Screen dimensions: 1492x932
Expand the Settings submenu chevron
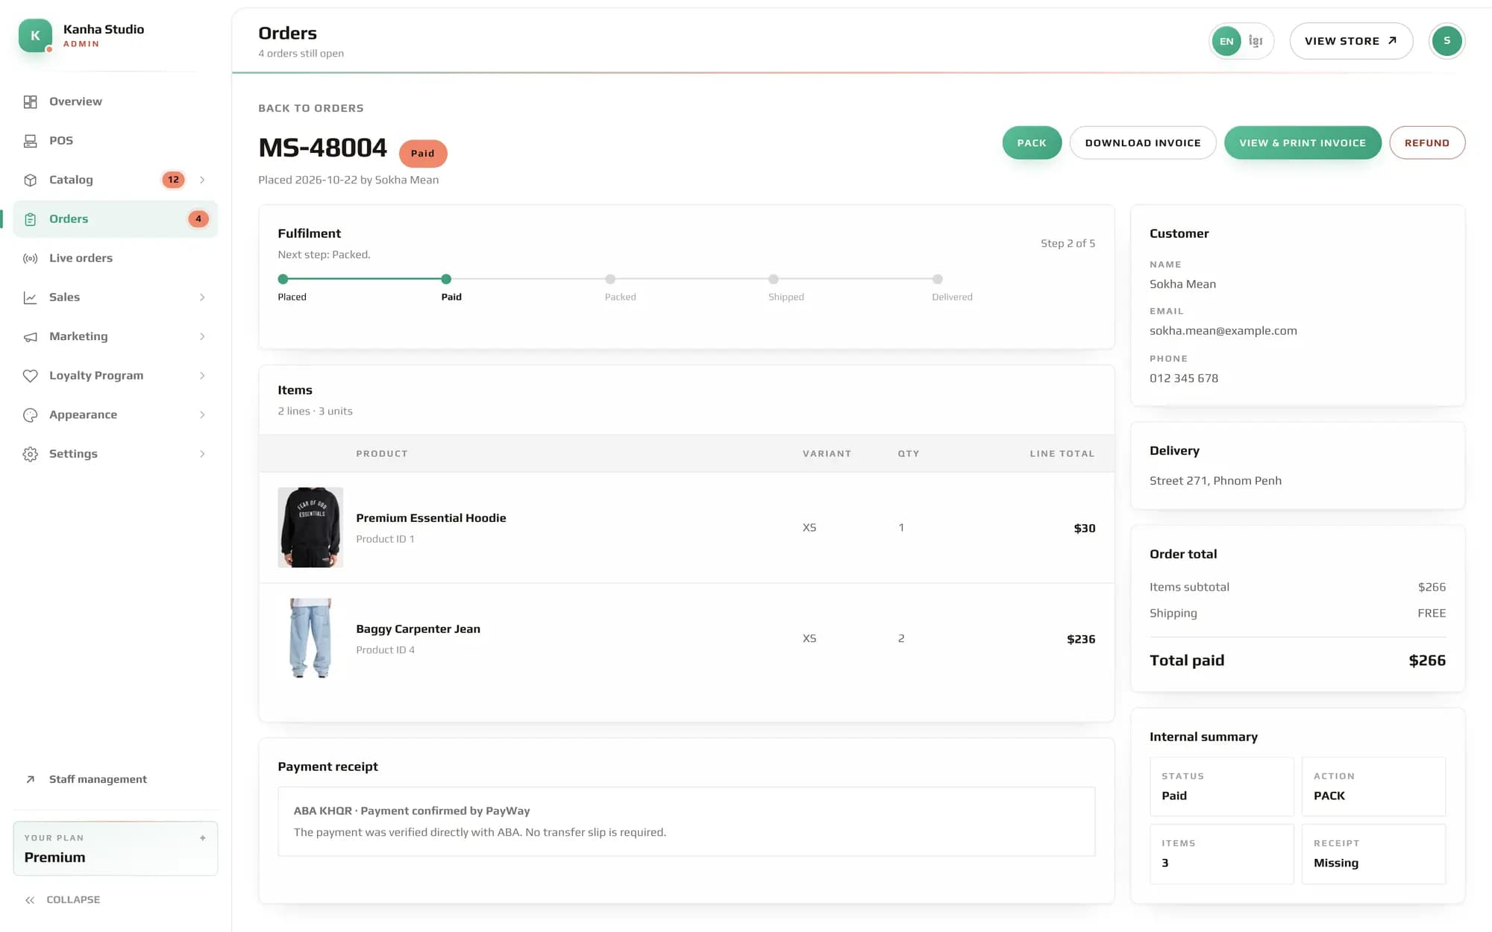(202, 454)
